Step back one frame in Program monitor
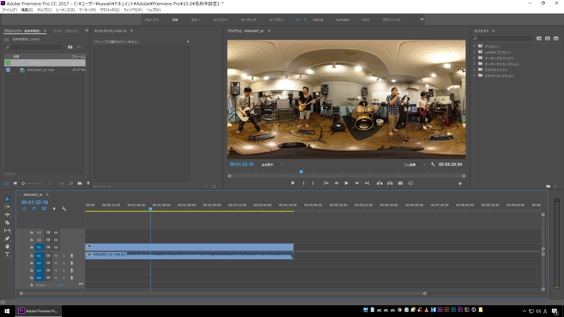Viewport: 564px width, 317px height. click(336, 183)
